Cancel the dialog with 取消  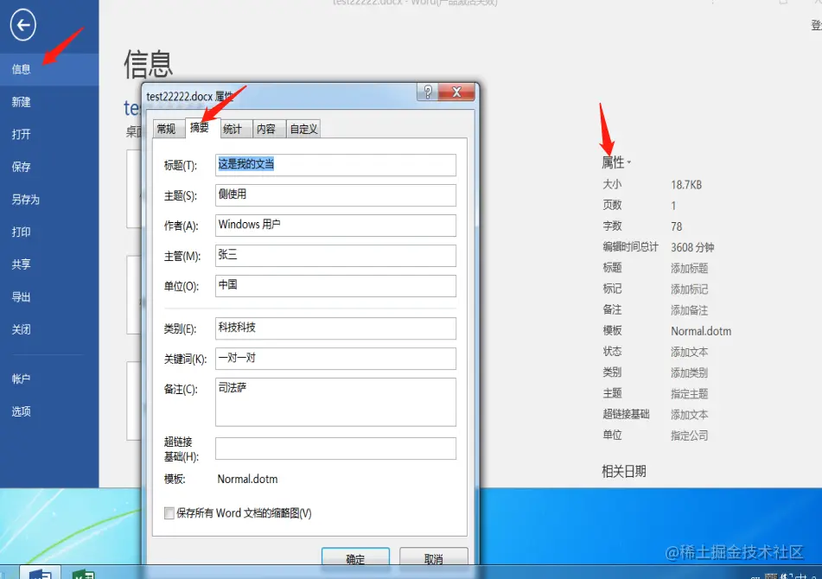tap(434, 558)
